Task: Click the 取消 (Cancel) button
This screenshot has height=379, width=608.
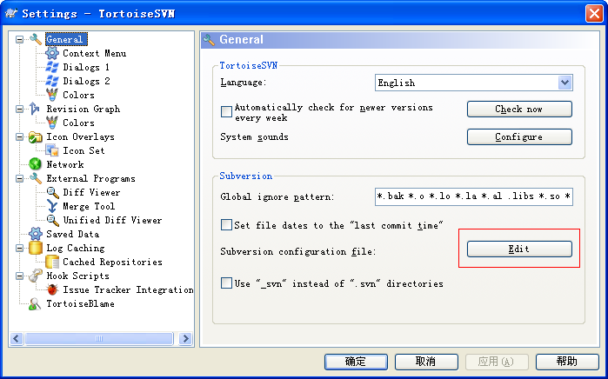Action: point(426,362)
